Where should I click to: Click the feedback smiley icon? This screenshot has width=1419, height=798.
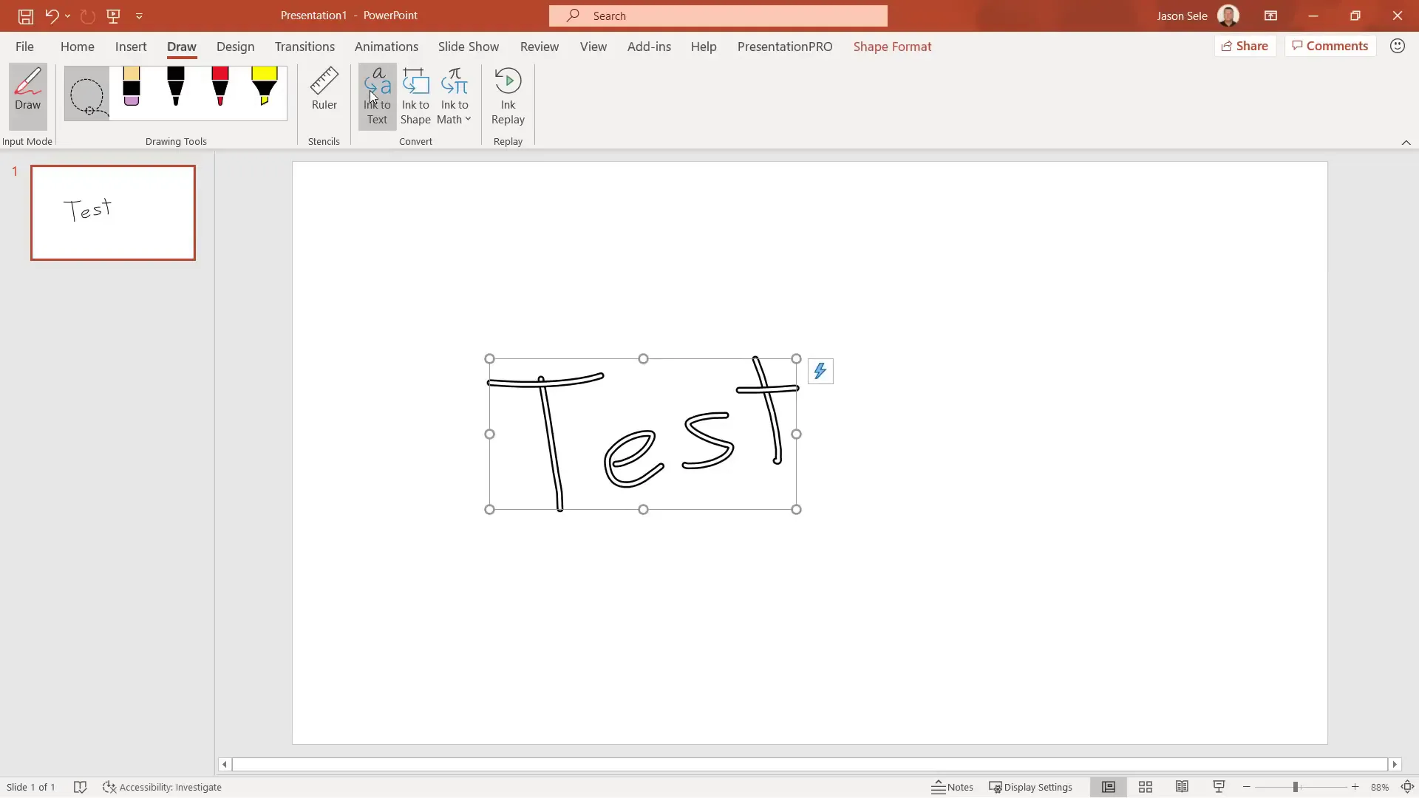point(1397,46)
